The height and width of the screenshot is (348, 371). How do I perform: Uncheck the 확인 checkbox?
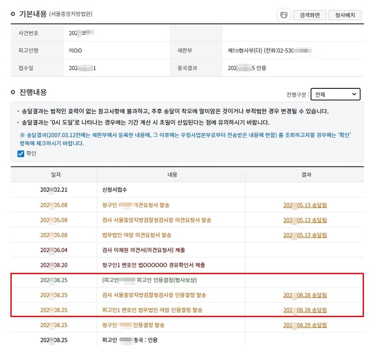[x=21, y=154]
